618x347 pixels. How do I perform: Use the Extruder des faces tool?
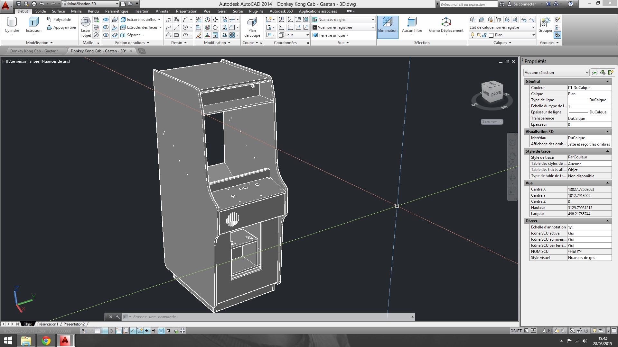141,27
